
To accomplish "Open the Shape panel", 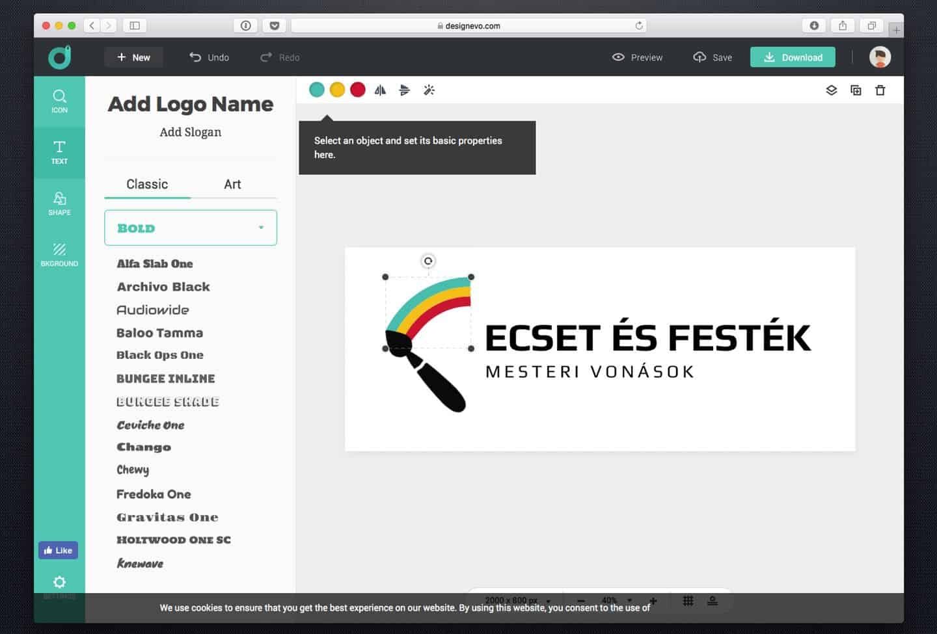I will (59, 204).
